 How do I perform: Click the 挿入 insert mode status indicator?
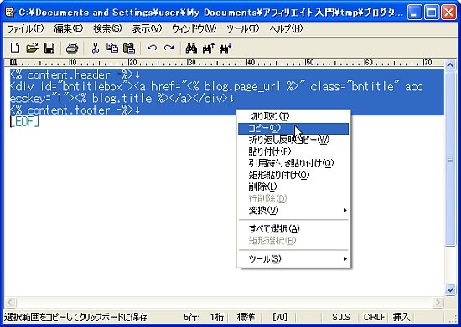(x=401, y=317)
